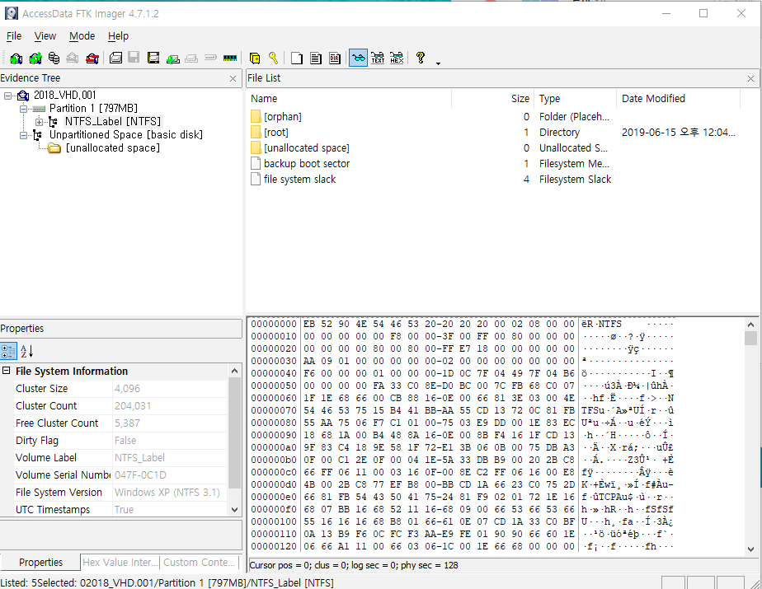Click the Image Mounting toolbar icon
Screen dimensions: 762x589
click(x=54, y=58)
